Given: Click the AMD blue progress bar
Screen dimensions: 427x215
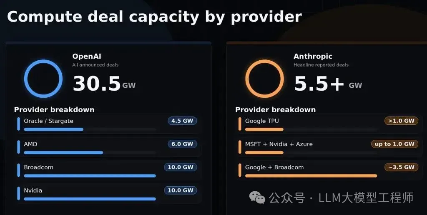Looking at the screenshot, I should (x=63, y=153).
